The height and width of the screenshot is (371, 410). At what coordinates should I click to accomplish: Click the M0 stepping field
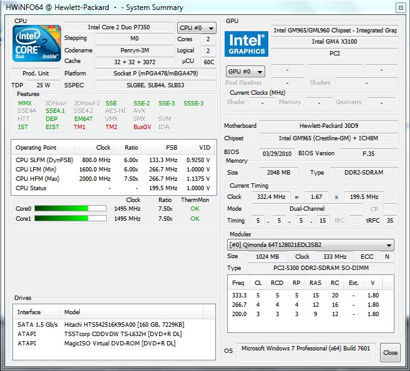(x=135, y=39)
